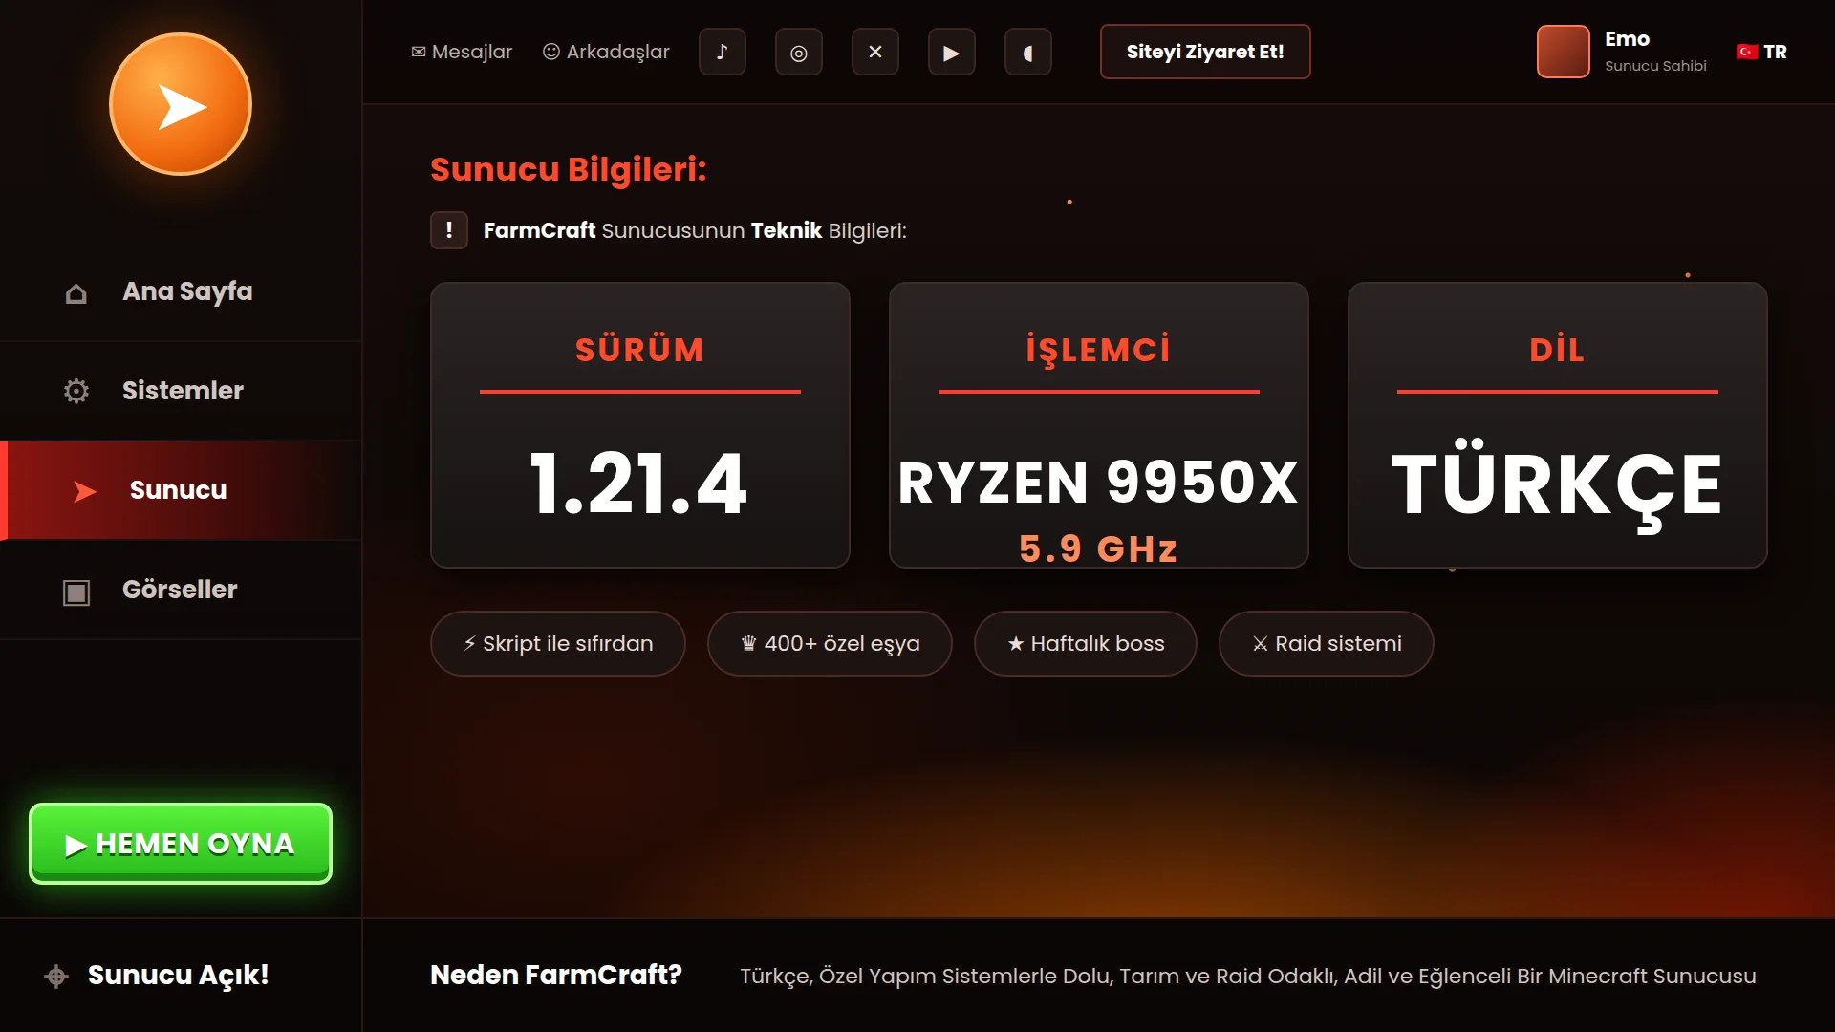Click the server status icon near Sunucu Açık

[56, 976]
